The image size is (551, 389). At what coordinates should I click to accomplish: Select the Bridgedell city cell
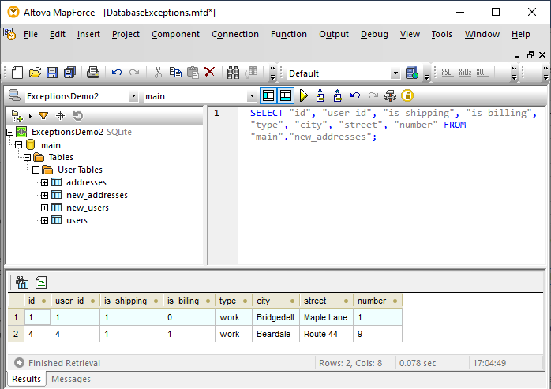pos(275,317)
